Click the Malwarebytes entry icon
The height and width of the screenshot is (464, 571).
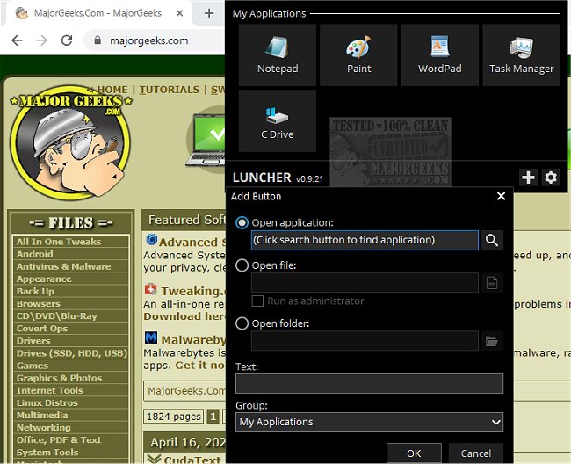(x=151, y=337)
